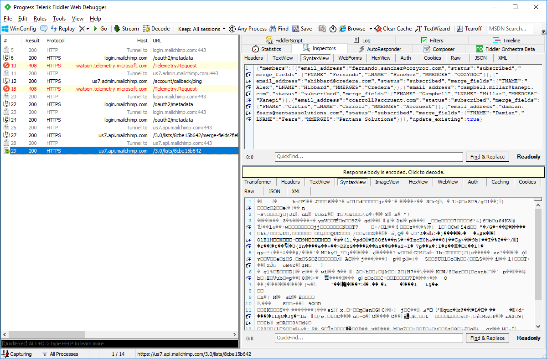This screenshot has width=547, height=359.
Task: Click the Replay toolbar button
Action: (62, 29)
